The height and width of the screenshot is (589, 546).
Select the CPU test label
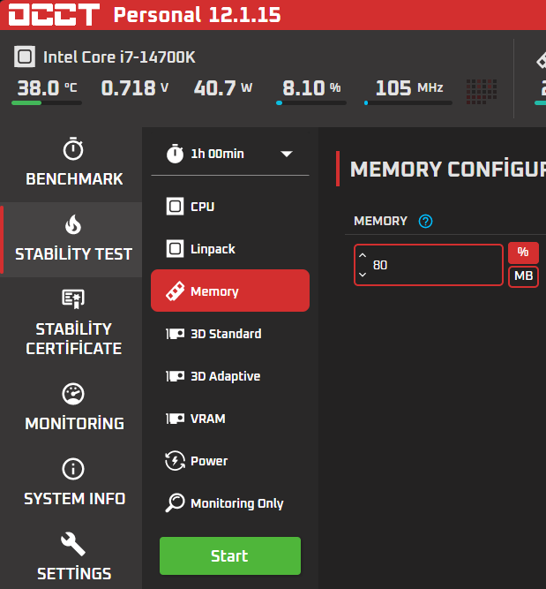pyautogui.click(x=203, y=207)
